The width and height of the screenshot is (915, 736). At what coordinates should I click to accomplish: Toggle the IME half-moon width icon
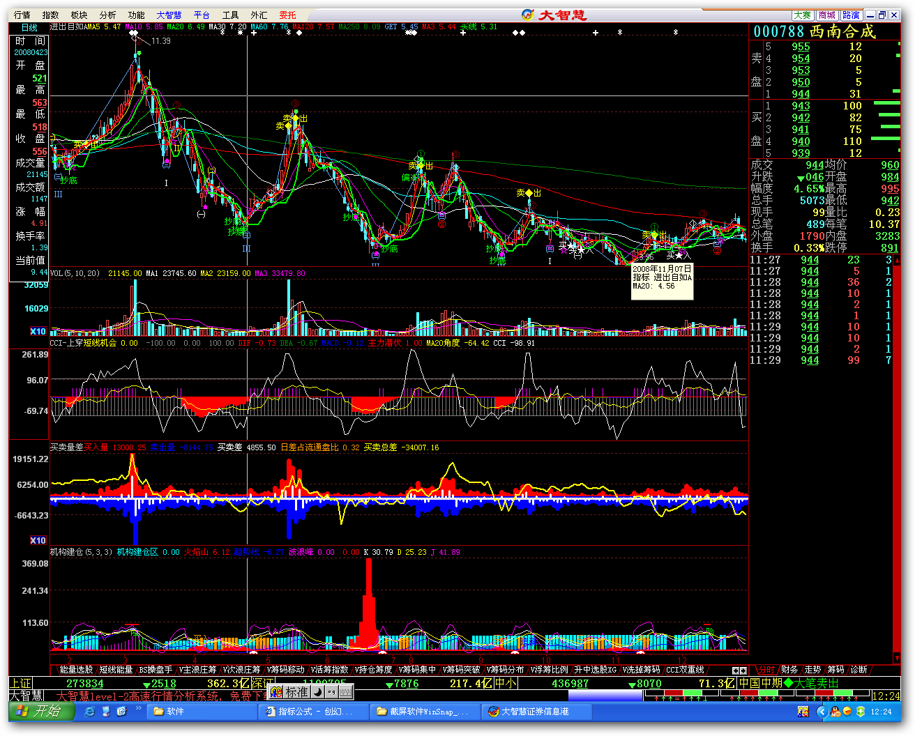317,692
